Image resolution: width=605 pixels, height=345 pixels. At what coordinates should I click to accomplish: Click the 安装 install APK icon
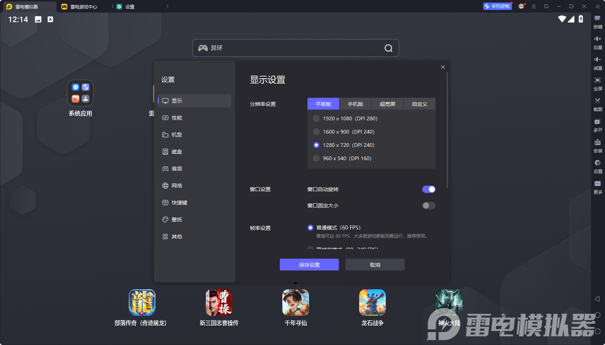pos(598,146)
